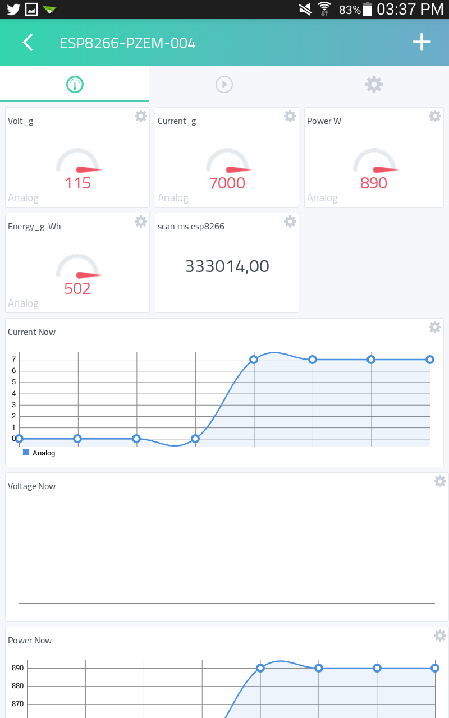Tap the value 333014,00
449x718 pixels.
point(227,266)
